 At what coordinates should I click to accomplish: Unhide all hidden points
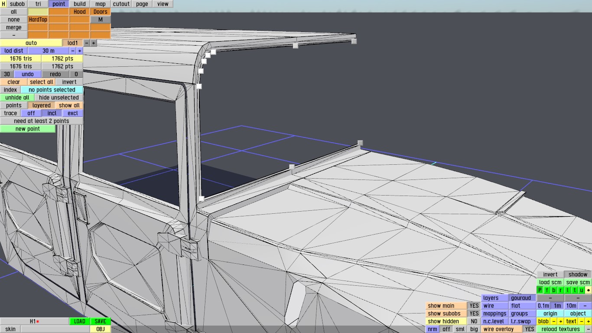[x=17, y=98]
